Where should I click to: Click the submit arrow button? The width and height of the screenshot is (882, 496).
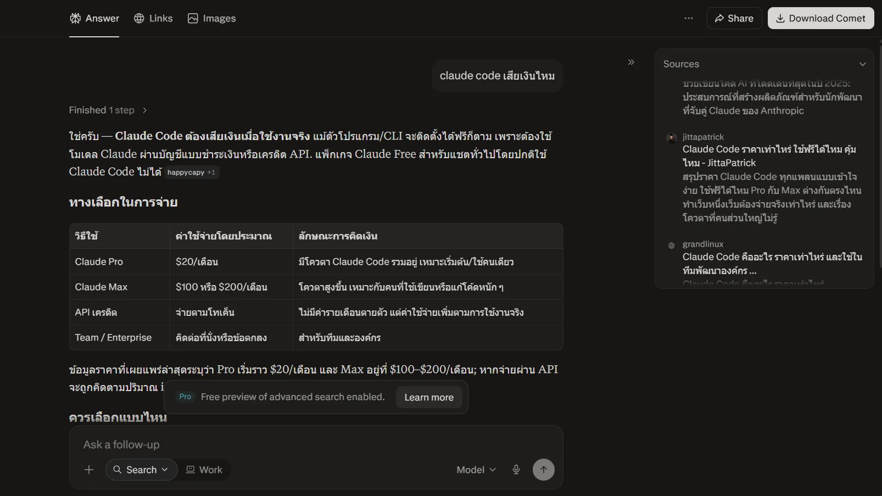pyautogui.click(x=544, y=470)
